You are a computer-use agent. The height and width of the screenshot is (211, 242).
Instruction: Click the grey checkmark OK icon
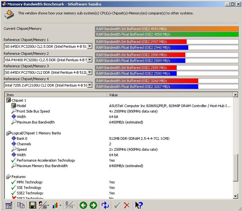click(x=117, y=205)
